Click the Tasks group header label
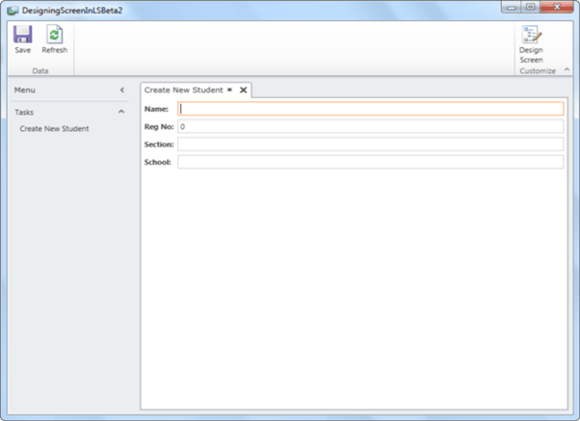Image resolution: width=580 pixels, height=421 pixels. [24, 112]
